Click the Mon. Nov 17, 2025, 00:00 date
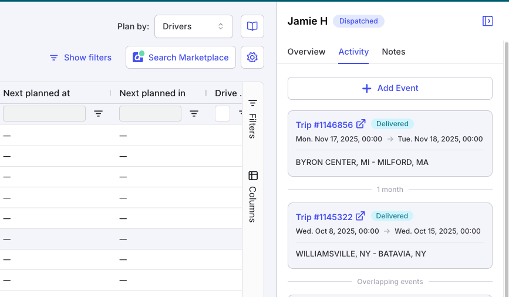509x297 pixels. pyautogui.click(x=339, y=139)
